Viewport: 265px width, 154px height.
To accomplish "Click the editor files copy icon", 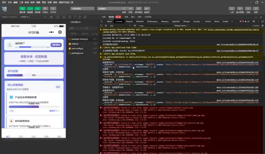I will (70, 17).
